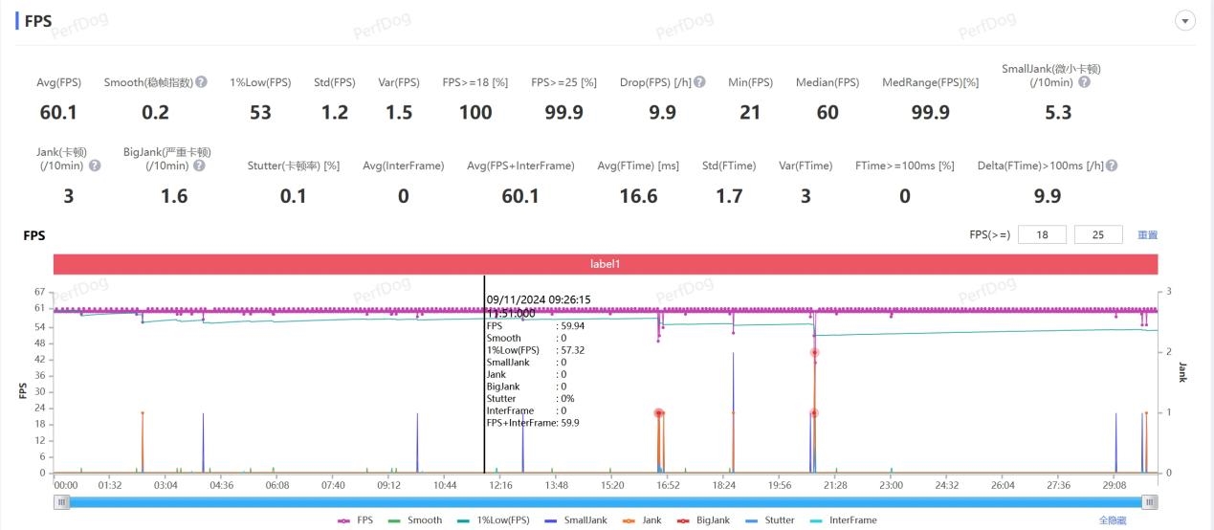Image resolution: width=1214 pixels, height=530 pixels.
Task: Hide the Smooth series in the legend
Action: tap(415, 520)
